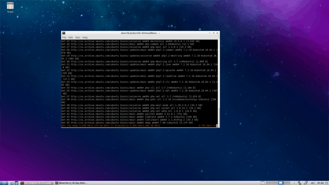Open the File menu in the terminal

[x=64, y=37]
